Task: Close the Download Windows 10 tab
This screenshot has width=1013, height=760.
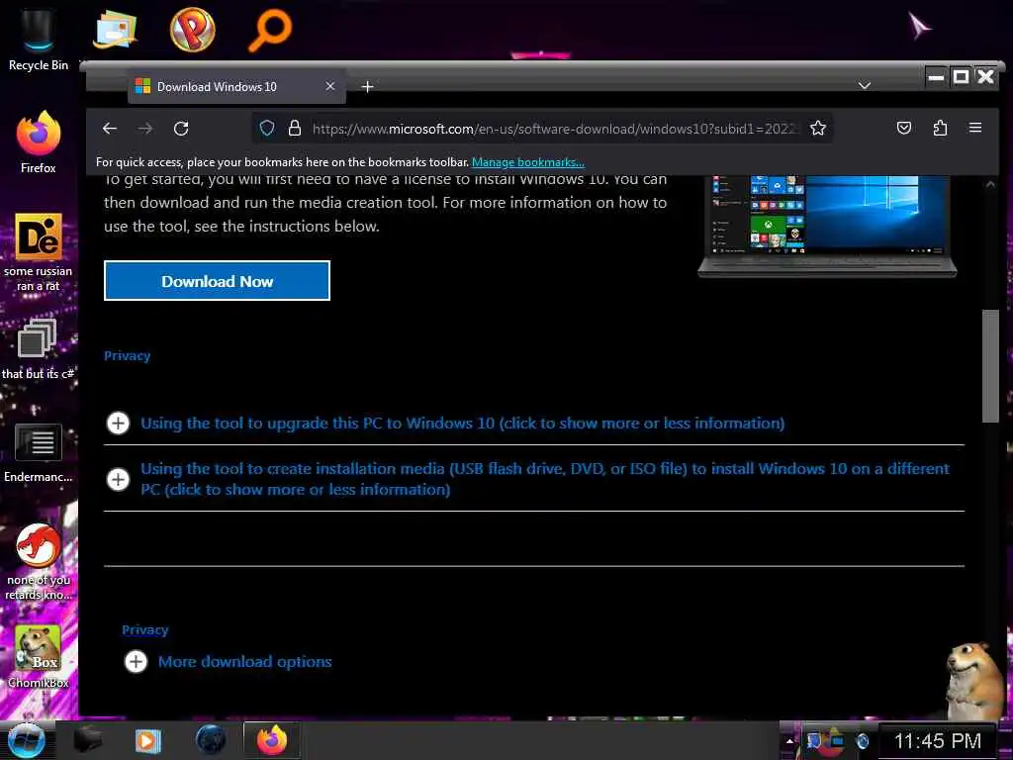Action: [330, 86]
